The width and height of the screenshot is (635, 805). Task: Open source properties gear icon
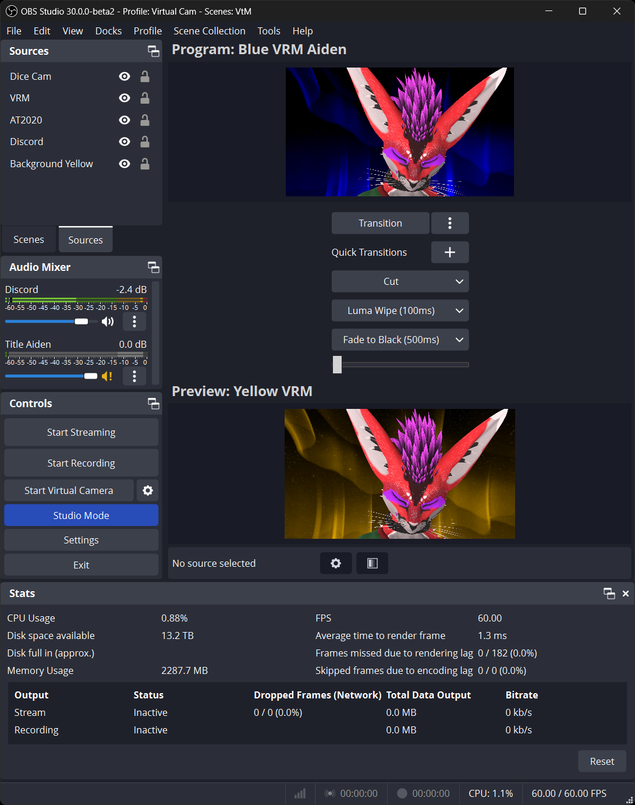[336, 563]
